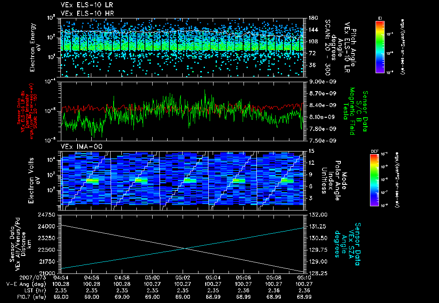The height and width of the screenshot is (303, 439).
Task: Click the 132.00 SZA tick label
Action: [318, 215]
